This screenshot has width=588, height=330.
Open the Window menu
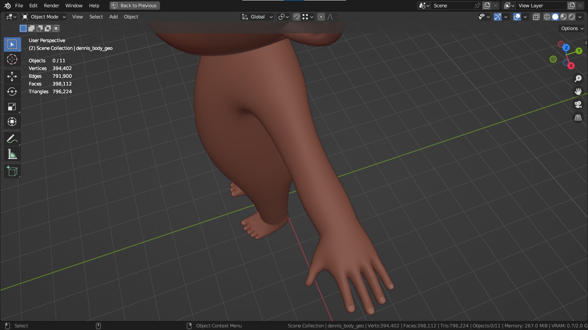point(74,6)
